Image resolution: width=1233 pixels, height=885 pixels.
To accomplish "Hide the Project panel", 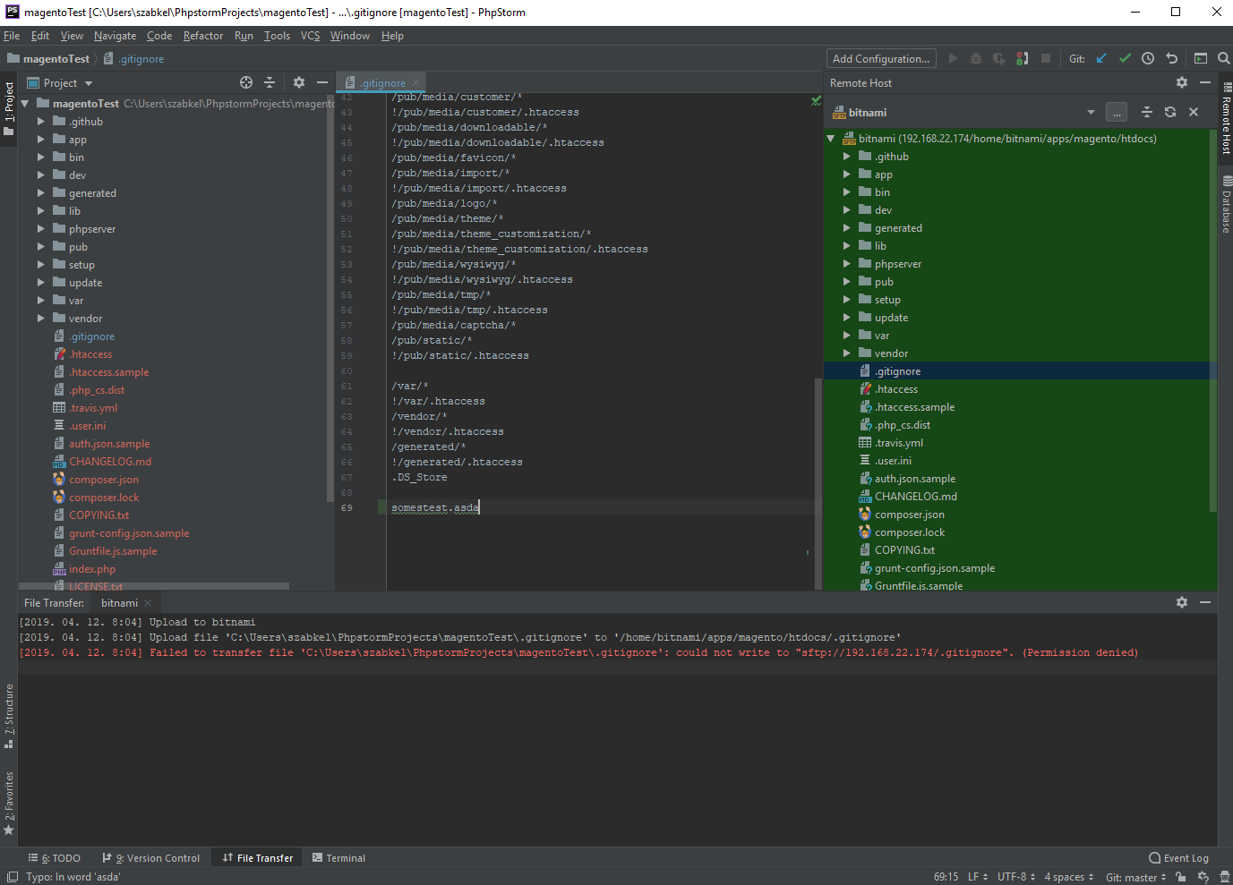I will (322, 82).
